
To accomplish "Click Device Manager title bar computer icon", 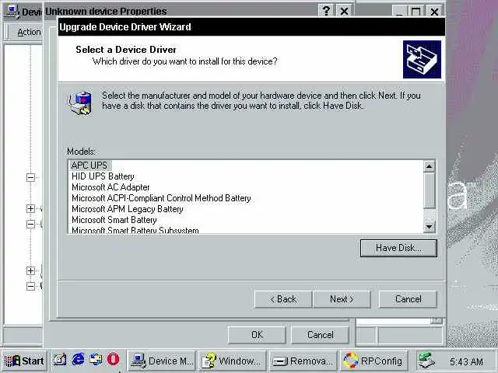I will click(12, 12).
